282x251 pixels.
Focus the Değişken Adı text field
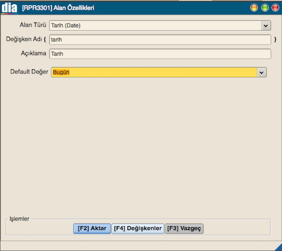[x=160, y=39]
